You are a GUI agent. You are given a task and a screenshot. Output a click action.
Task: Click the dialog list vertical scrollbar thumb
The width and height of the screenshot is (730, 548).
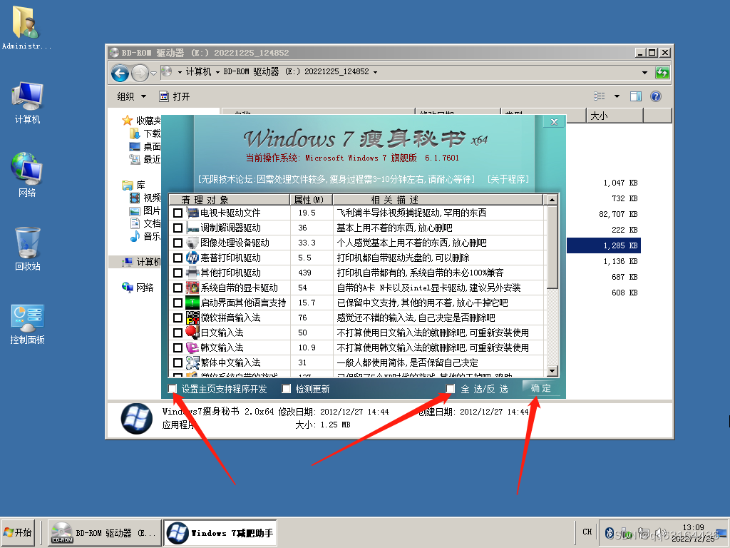pos(552,248)
